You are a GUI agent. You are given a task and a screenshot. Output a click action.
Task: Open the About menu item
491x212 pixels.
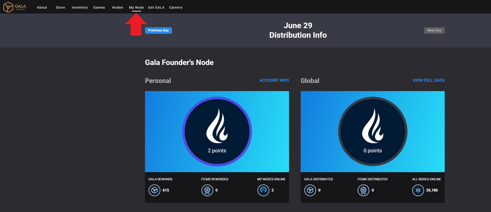[42, 7]
